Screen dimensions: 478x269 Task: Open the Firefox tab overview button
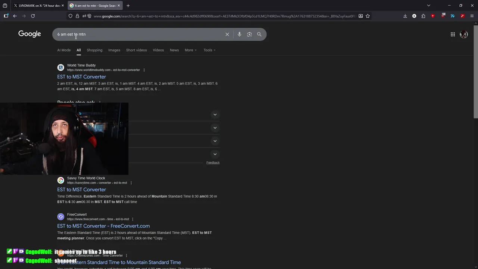5,6
